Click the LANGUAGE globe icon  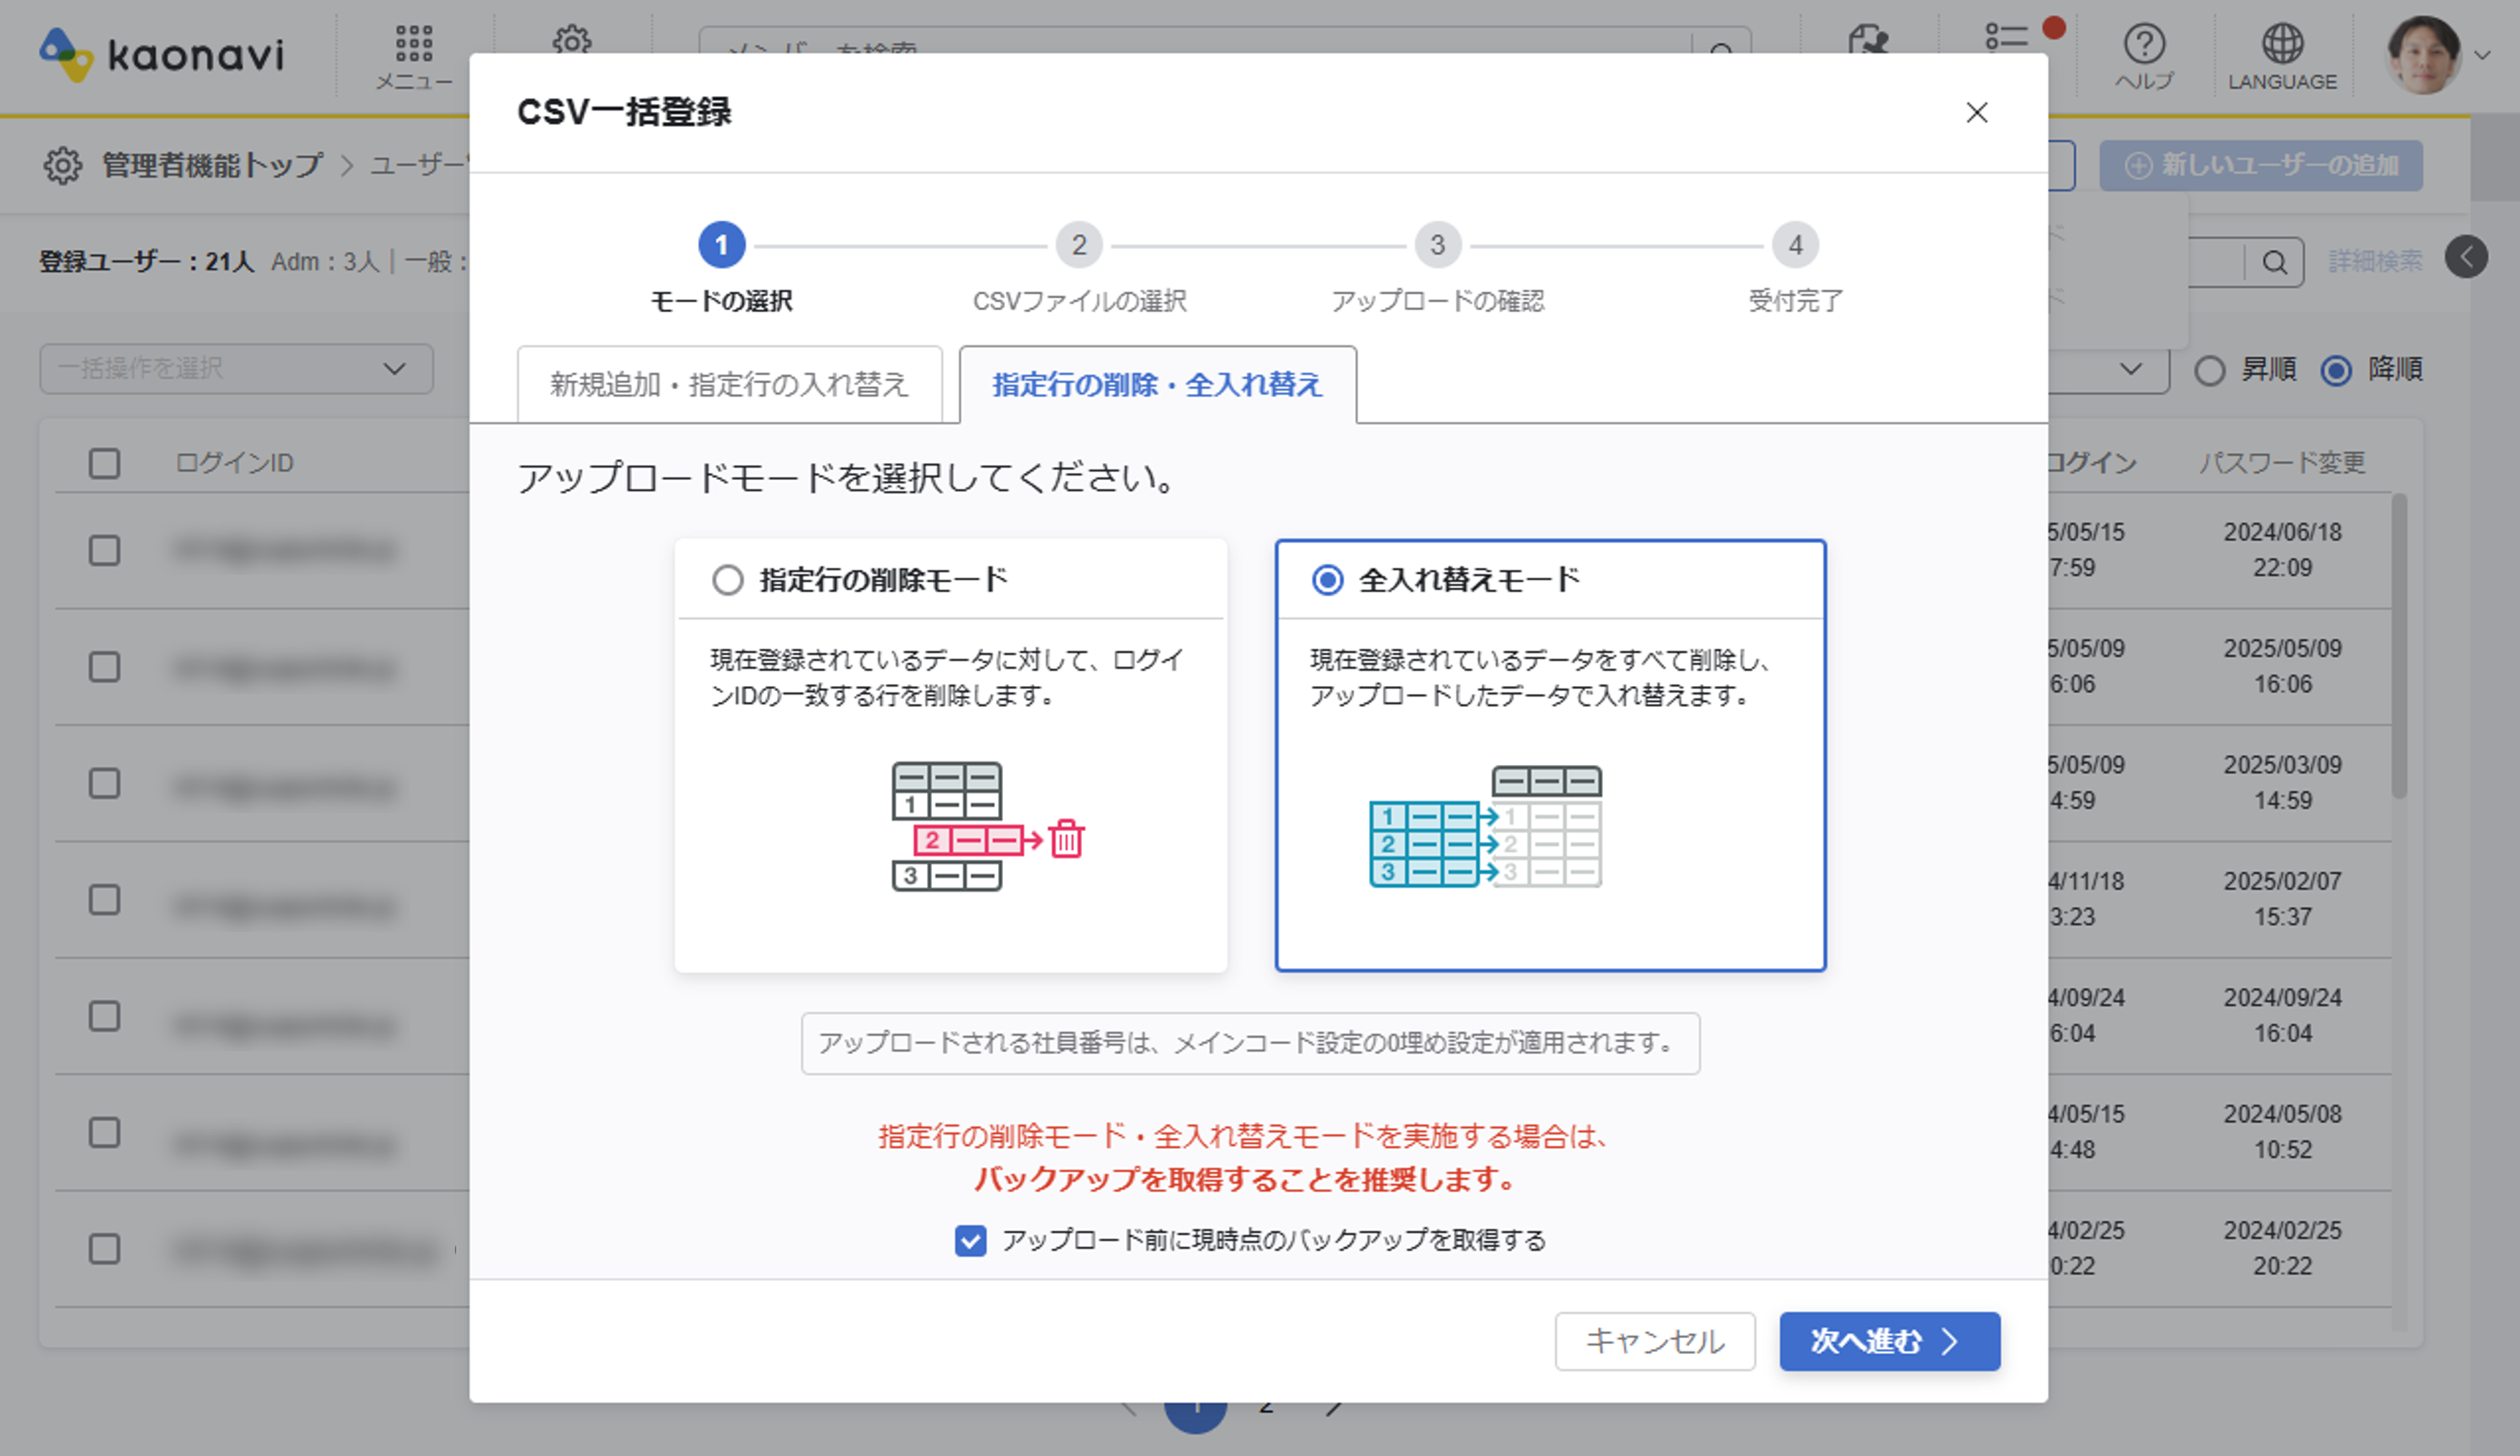2282,45
